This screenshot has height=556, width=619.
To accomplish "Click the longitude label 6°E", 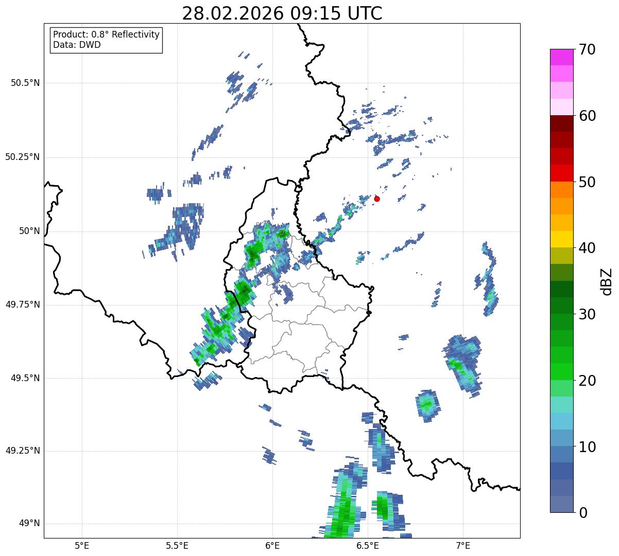I will [272, 545].
